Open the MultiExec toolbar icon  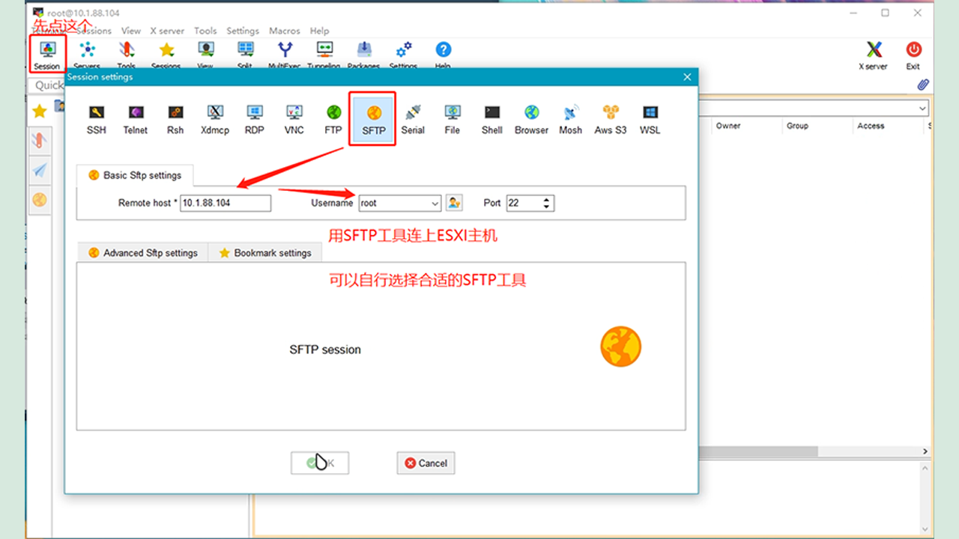[x=285, y=55]
